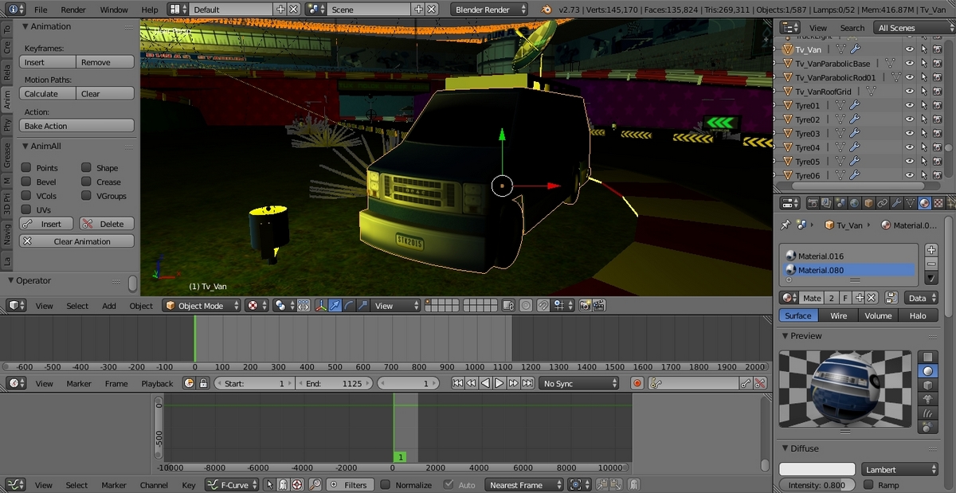Screen dimensions: 956x493
Task: Tick the Ramp checkbox under Diffuse
Action: click(x=869, y=485)
